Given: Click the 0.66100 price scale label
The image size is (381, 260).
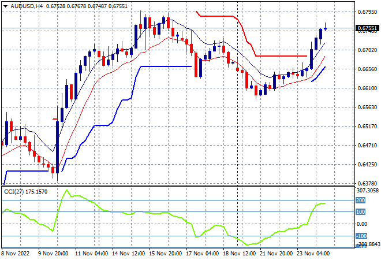Looking at the screenshot, I should 368,88.
